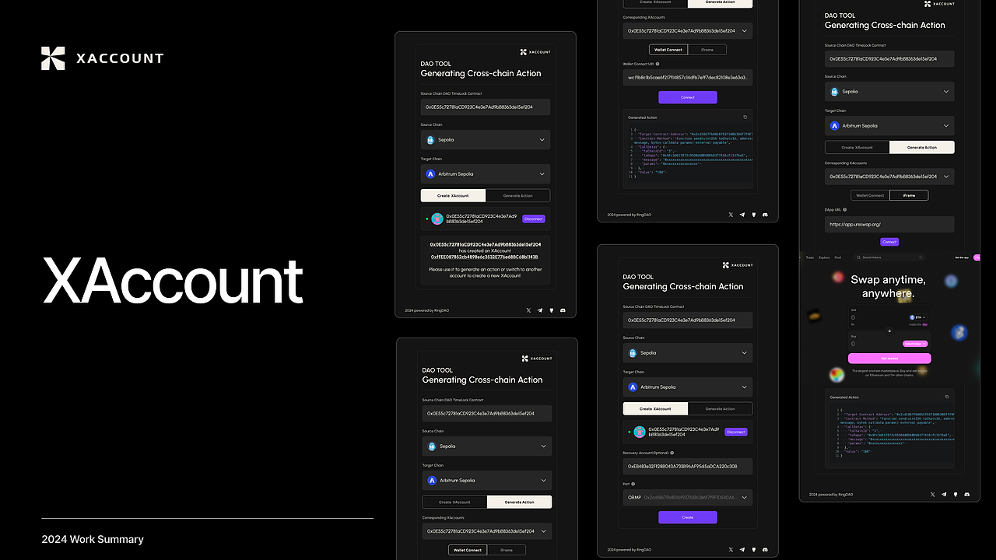
Task: Copy Generated Action in Wallet Connect URI panel
Action: pos(745,117)
